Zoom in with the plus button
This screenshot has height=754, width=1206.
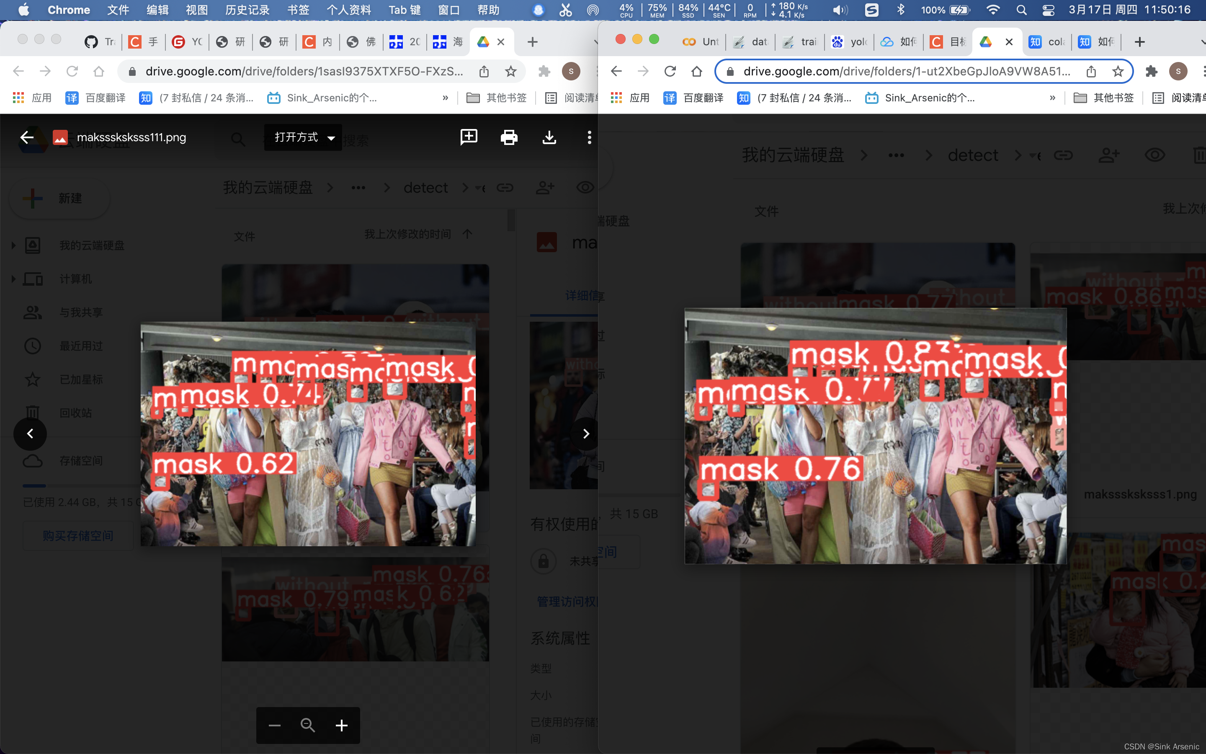(x=341, y=726)
